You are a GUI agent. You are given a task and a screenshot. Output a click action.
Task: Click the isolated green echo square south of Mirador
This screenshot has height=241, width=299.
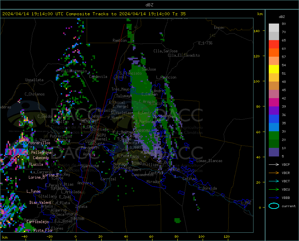coord(177,220)
